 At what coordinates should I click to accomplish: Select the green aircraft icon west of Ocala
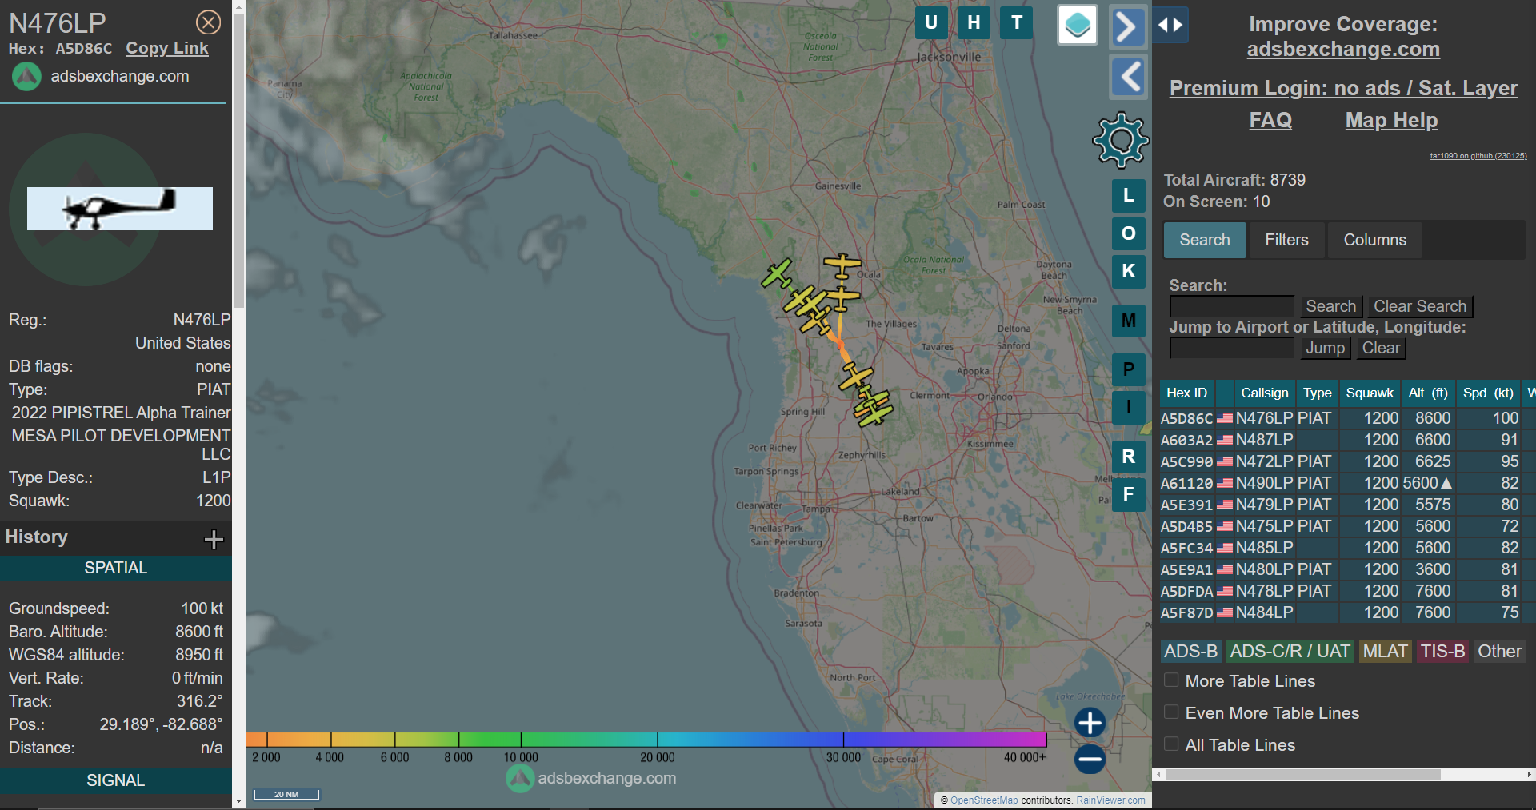coord(777,273)
